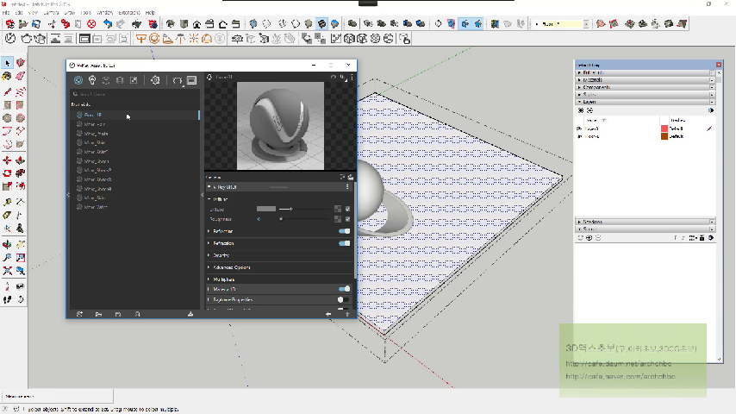The image size is (736, 414).
Task: Open the Materials category in V-Ray Asset Editor
Action: [78, 80]
